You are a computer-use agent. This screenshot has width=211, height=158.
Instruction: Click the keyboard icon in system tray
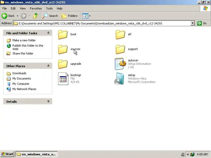pyautogui.click(x=183, y=154)
